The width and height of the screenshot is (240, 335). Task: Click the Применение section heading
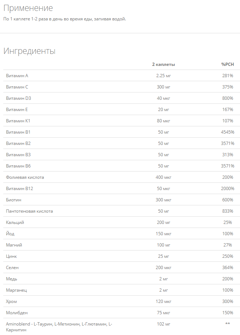[28, 8]
